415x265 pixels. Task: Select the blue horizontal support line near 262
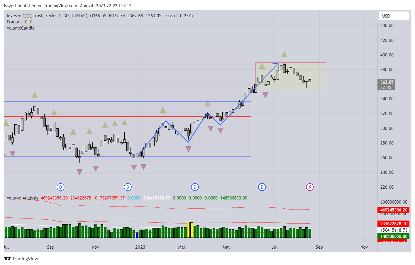click(x=127, y=156)
